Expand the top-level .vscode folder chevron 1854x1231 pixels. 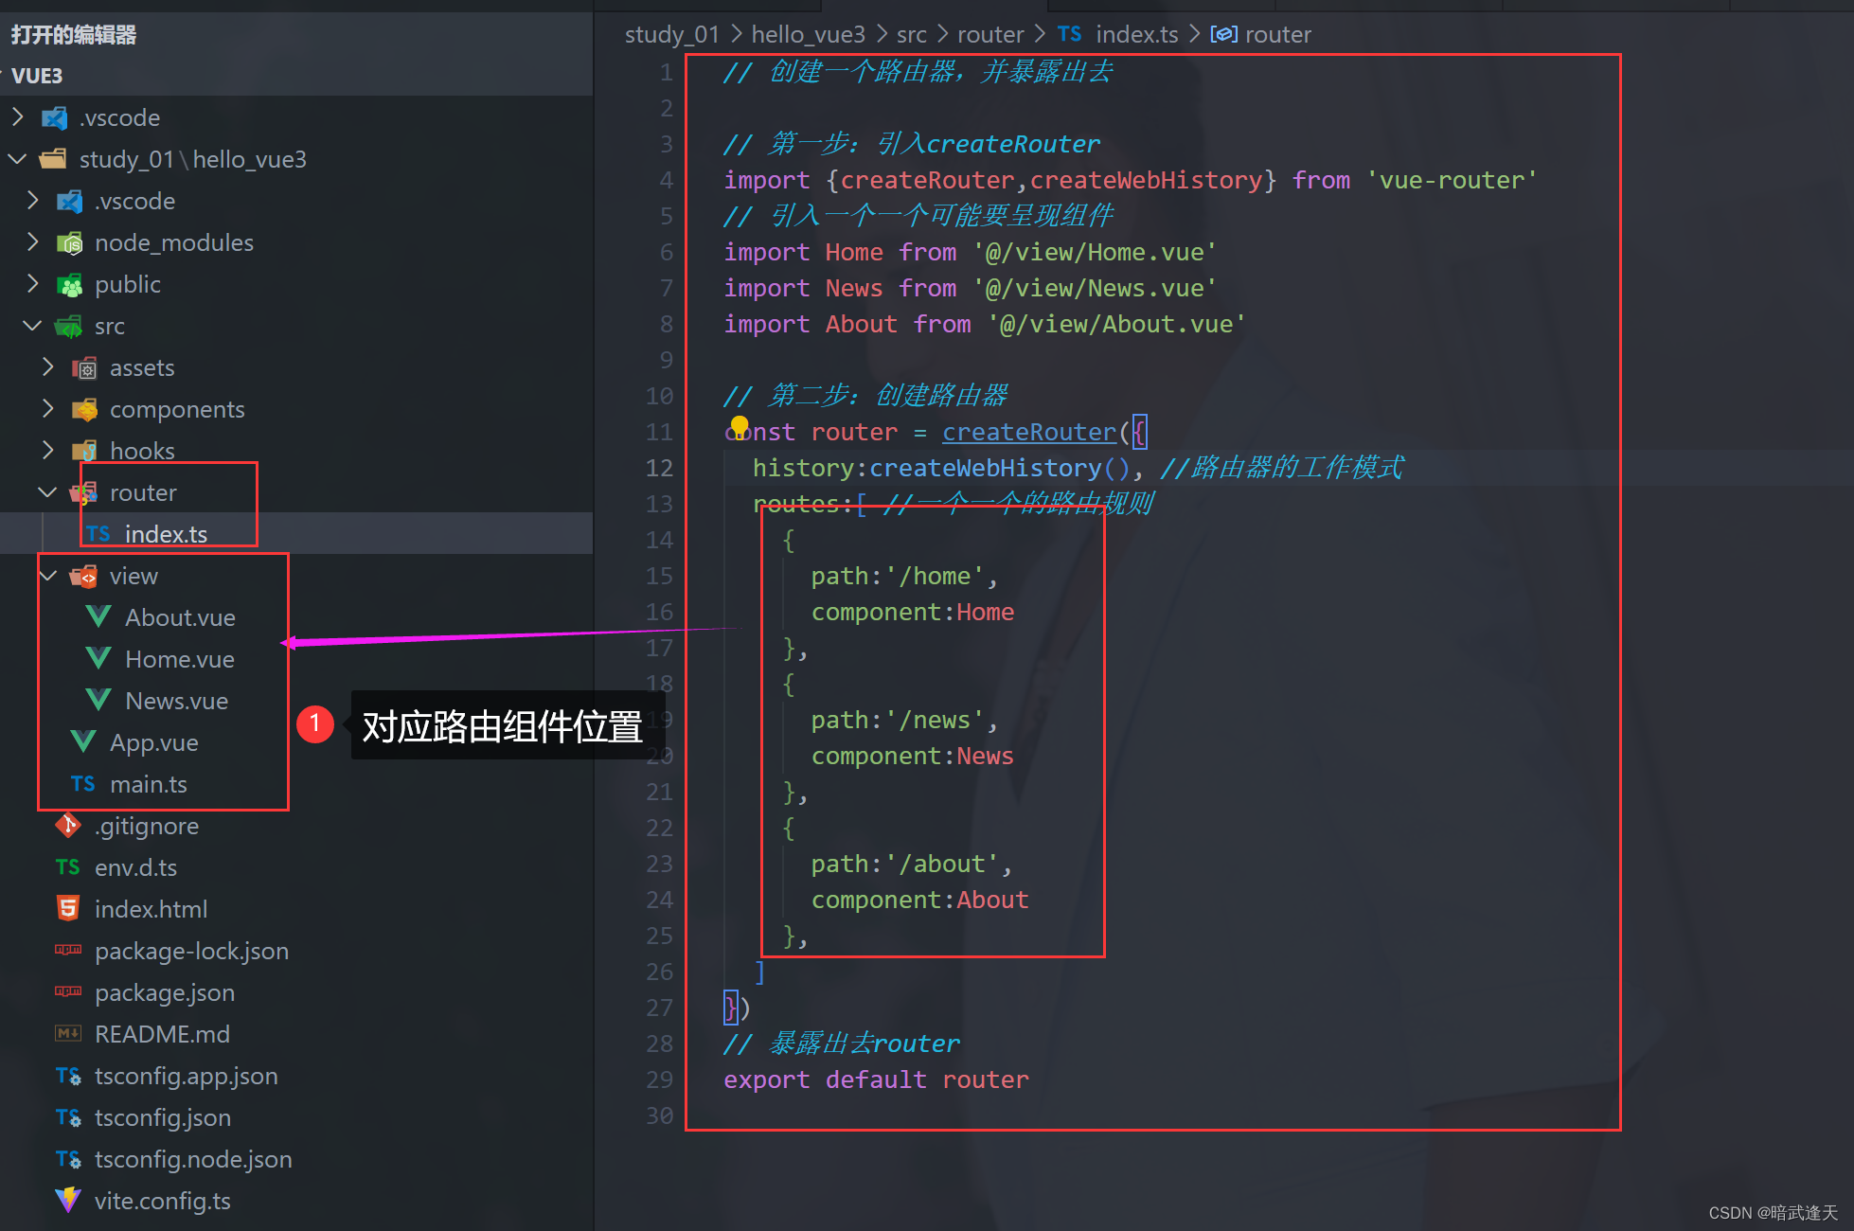(18, 117)
